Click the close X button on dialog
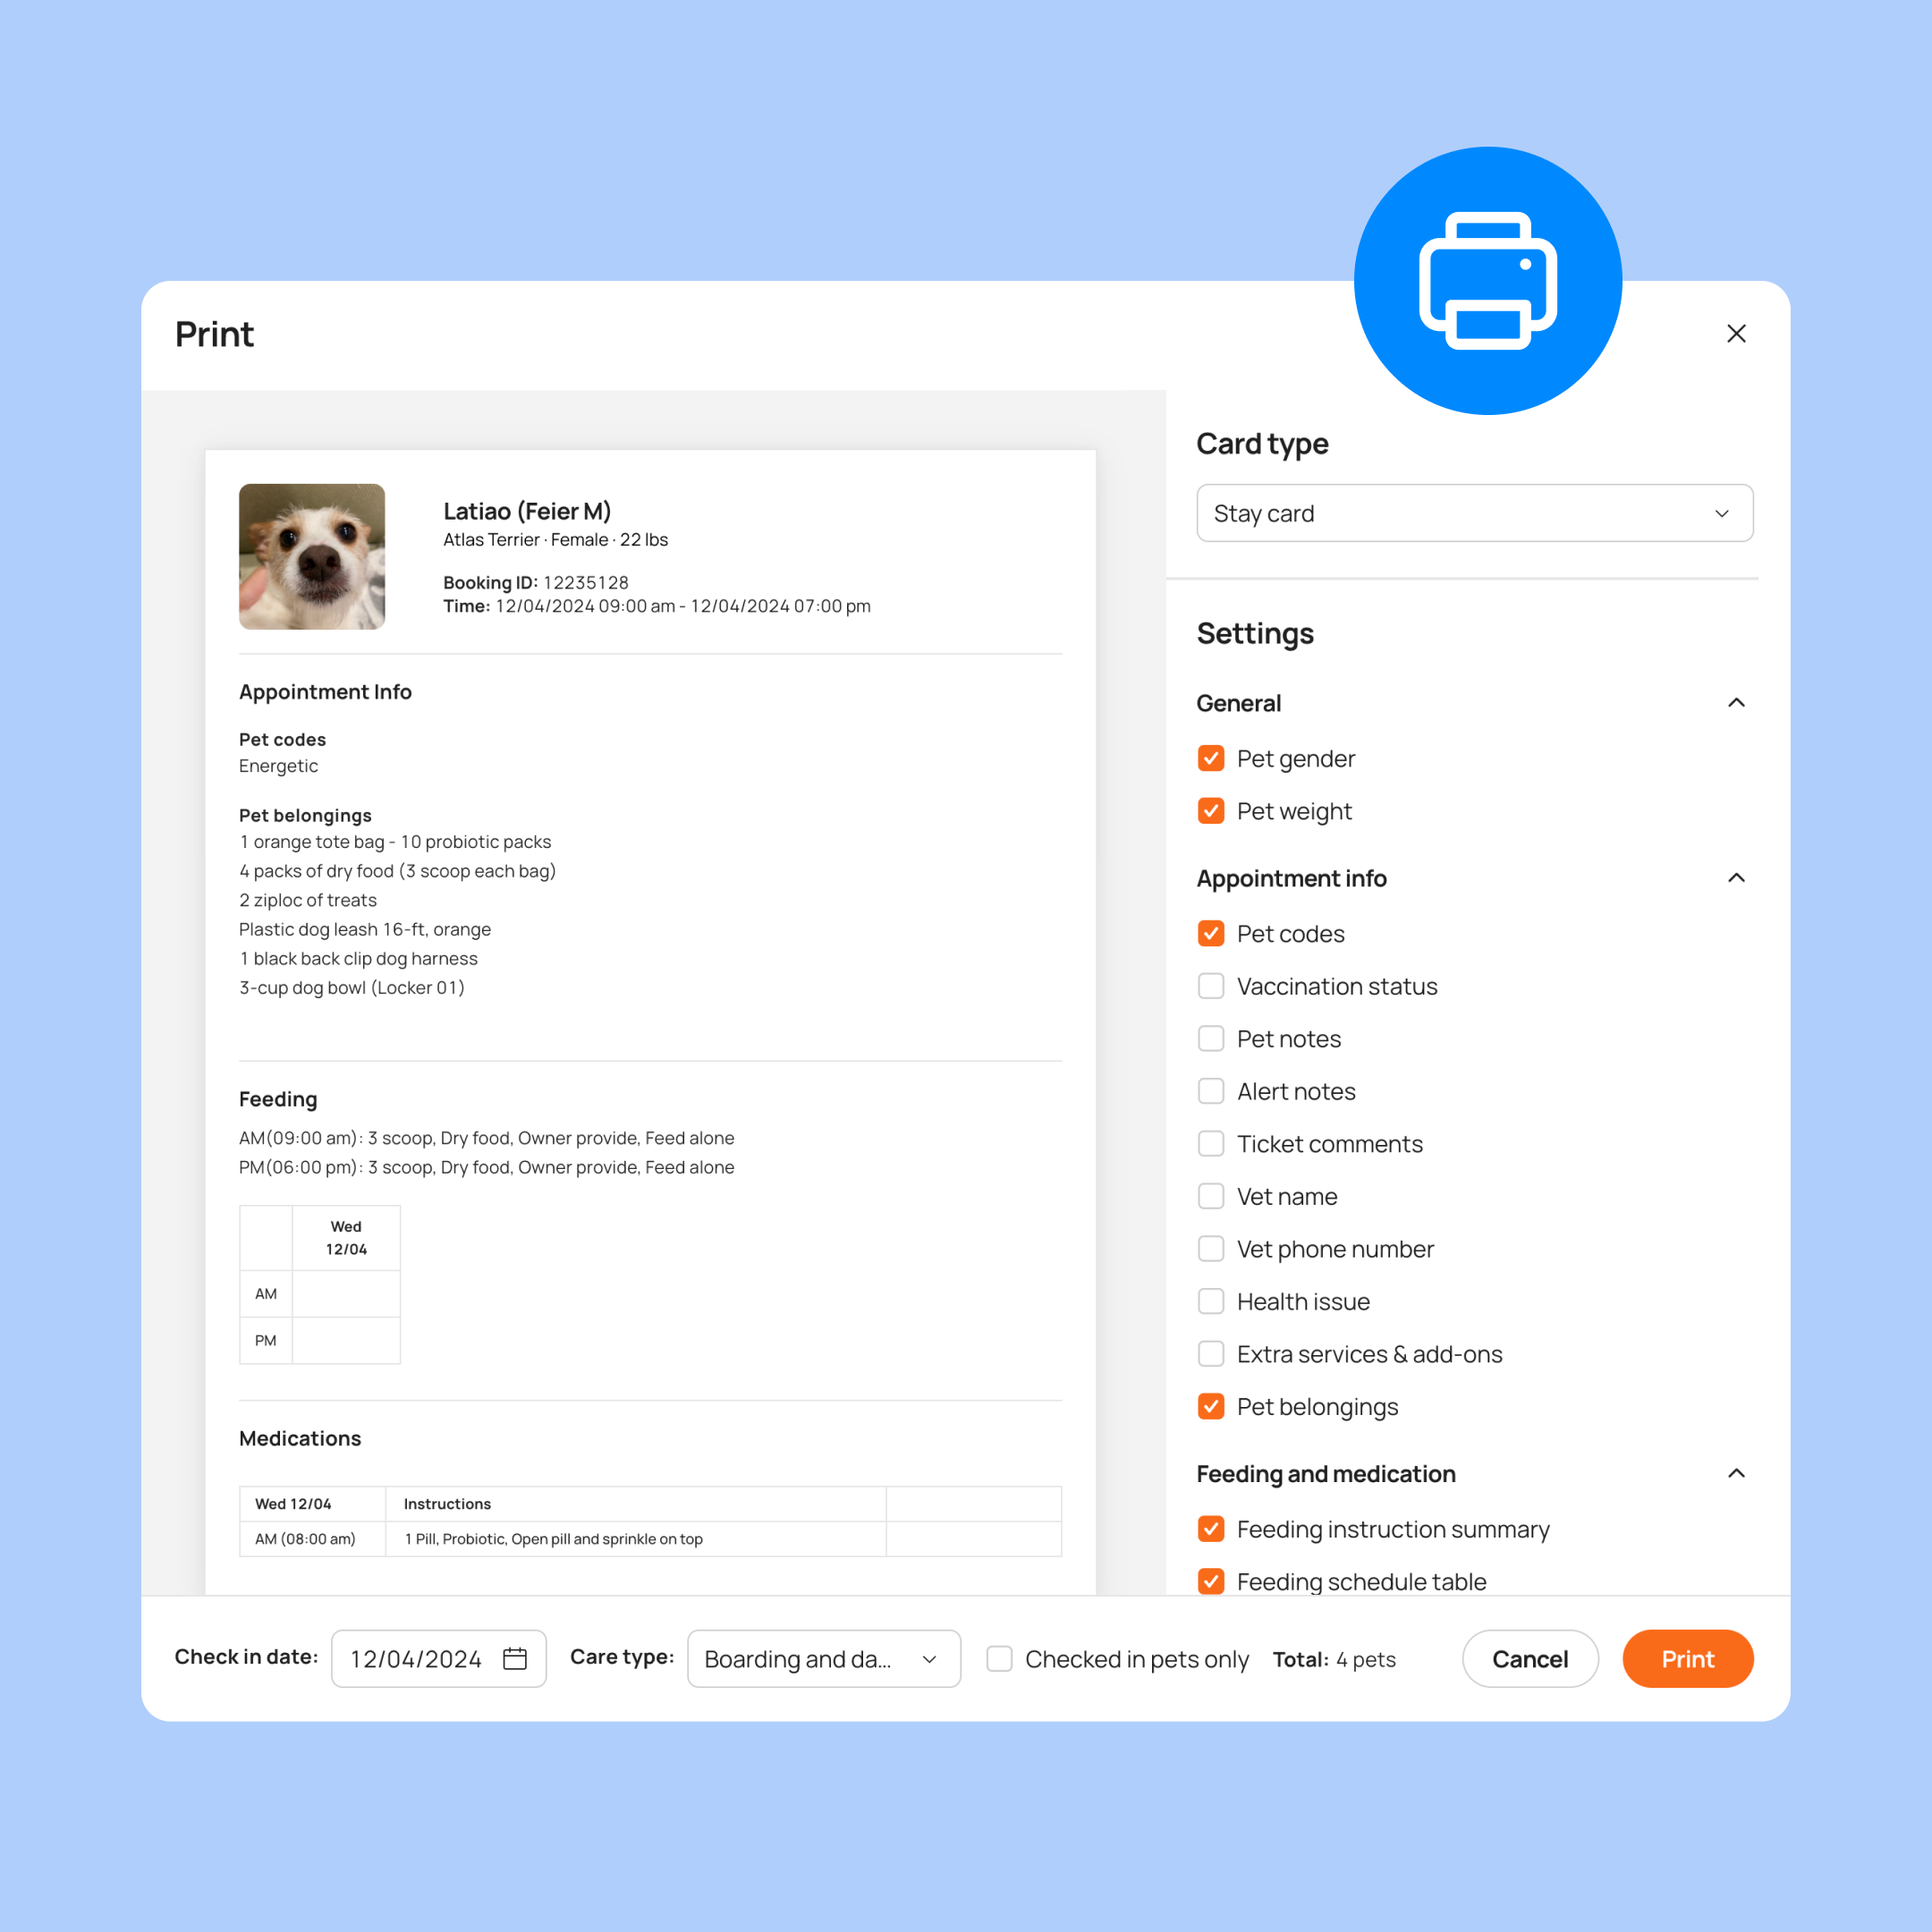Image resolution: width=1932 pixels, height=1932 pixels. point(1735,331)
